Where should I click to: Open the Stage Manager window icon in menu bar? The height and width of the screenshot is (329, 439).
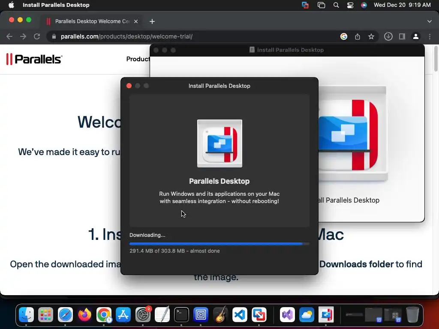(x=321, y=5)
